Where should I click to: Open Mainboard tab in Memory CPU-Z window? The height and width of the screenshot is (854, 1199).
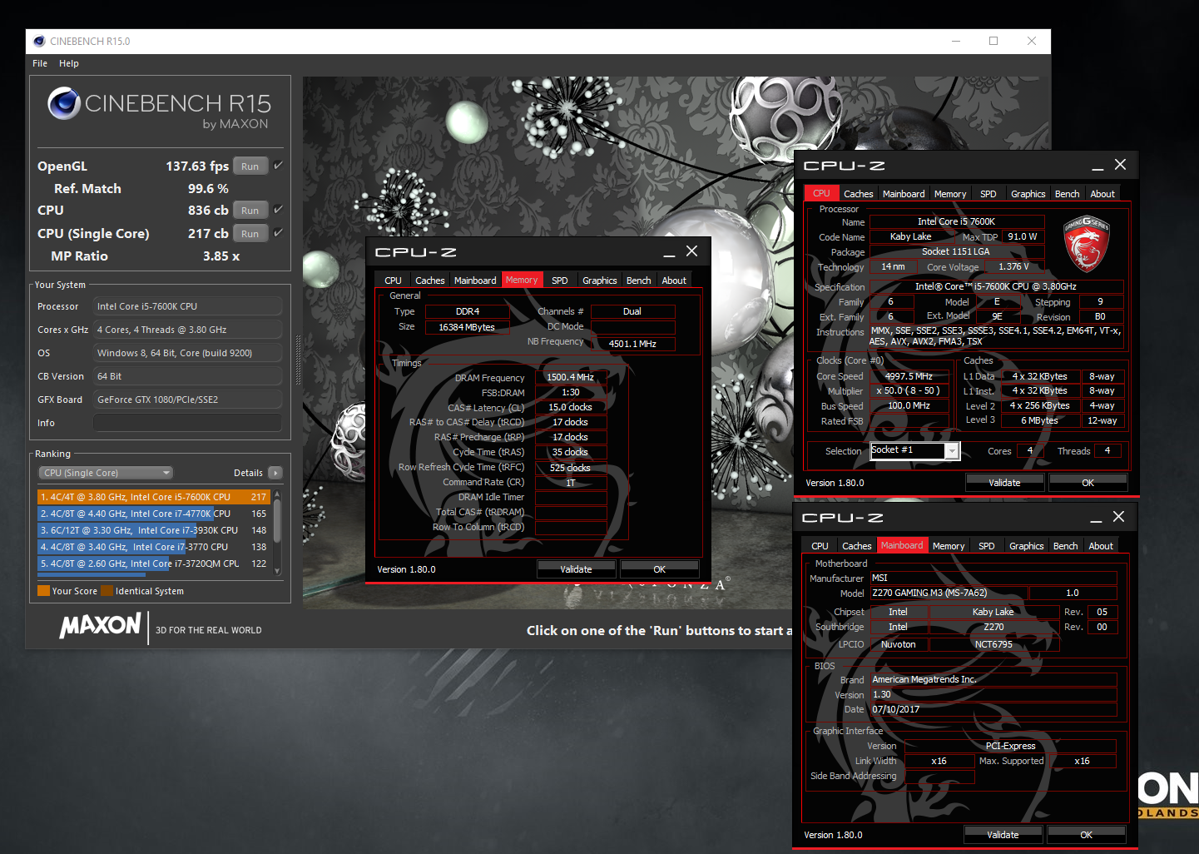click(475, 281)
